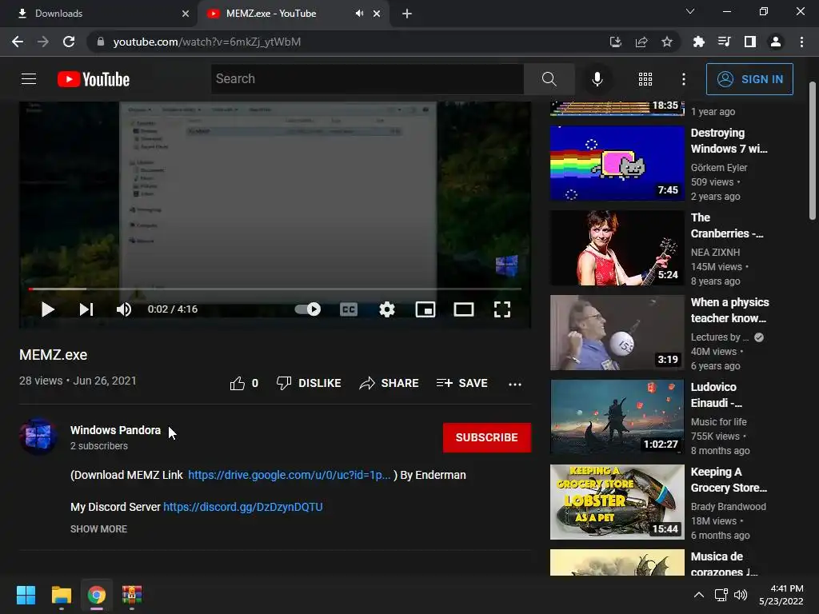The height and width of the screenshot is (614, 819).
Task: Focus the YouTube search field
Action: pos(367,79)
